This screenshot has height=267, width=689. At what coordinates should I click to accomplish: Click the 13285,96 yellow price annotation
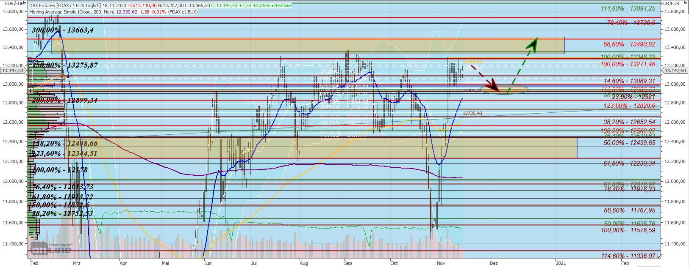[472, 62]
